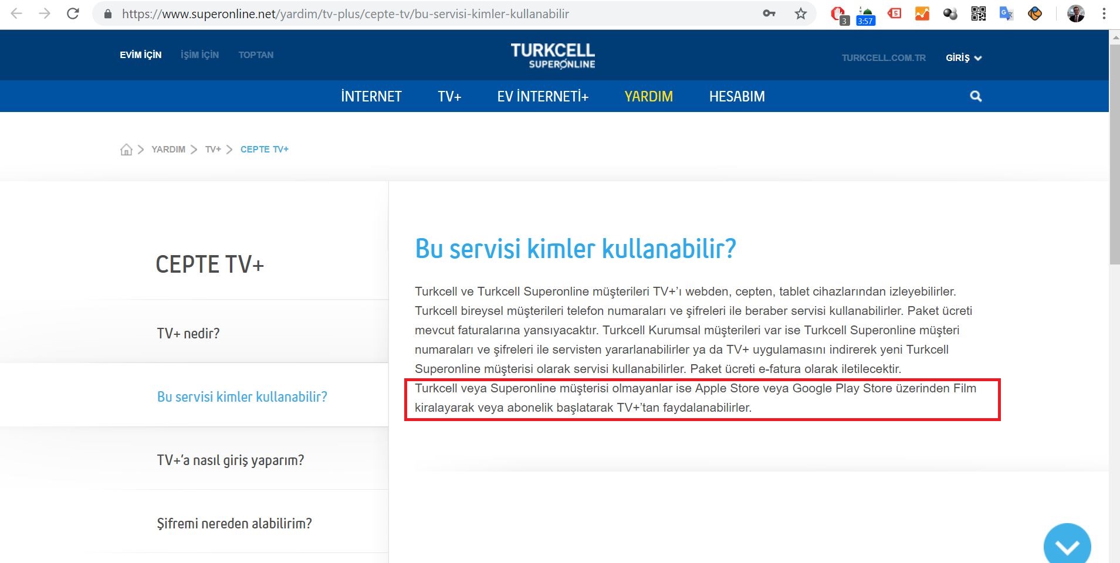
Task: Visit the TURKCELL.COM.TR link
Action: coord(884,57)
